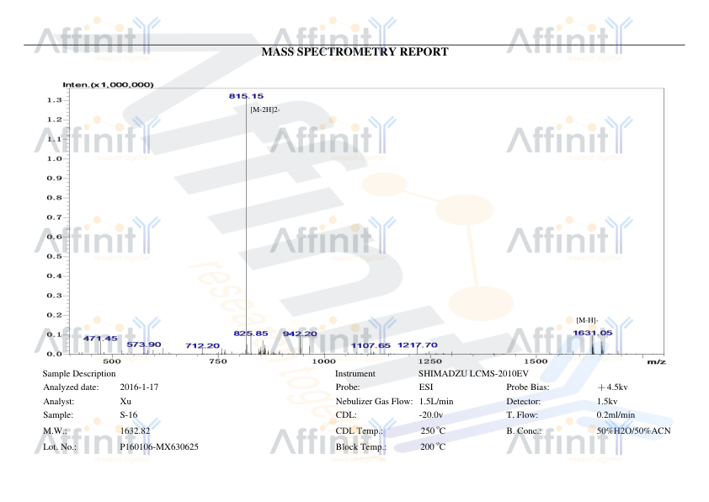
Task: Select the T. Flow value 0.2ml/min
Action: (616, 414)
